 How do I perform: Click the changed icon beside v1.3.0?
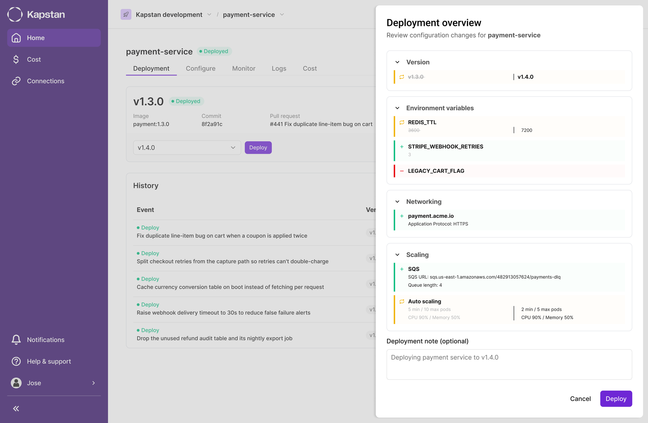click(402, 77)
